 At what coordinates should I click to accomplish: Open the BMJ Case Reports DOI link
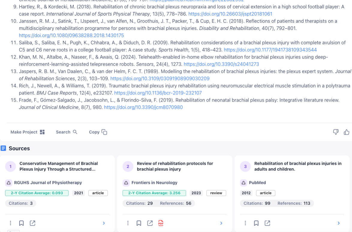pyautogui.click(x=158, y=93)
